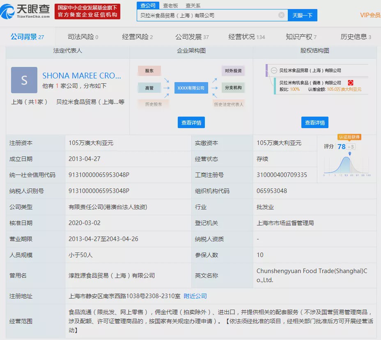Click the clear (x) icon in the search box
The width and height of the screenshot is (381, 340).
pyautogui.click(x=281, y=15)
